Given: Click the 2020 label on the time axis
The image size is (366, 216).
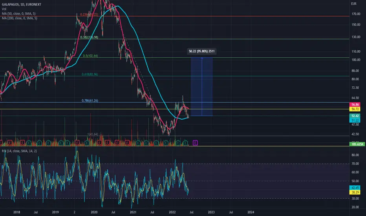Looking at the screenshot, I should tap(94, 212).
